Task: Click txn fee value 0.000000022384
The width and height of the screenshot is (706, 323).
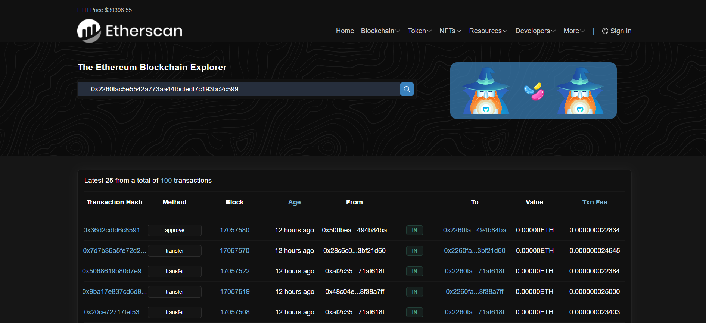Action: coord(594,271)
